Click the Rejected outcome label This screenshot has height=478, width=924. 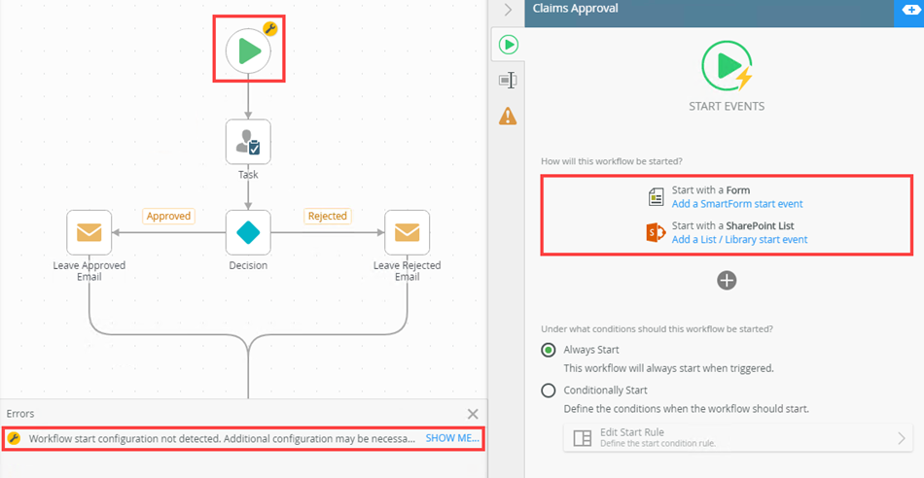[x=328, y=216]
